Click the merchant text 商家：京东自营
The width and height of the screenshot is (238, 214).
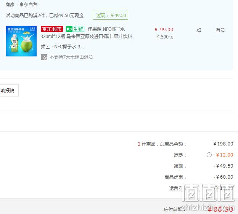pyautogui.click(x=22, y=5)
